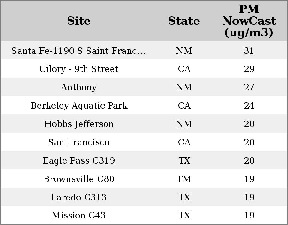Image resolution: width=288 pixels, height=225 pixels.
Task: Select the Laredo C313 site
Action: [79, 197]
